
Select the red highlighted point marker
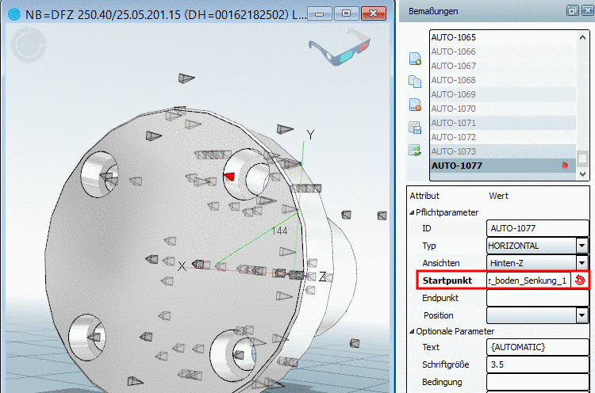(x=229, y=177)
